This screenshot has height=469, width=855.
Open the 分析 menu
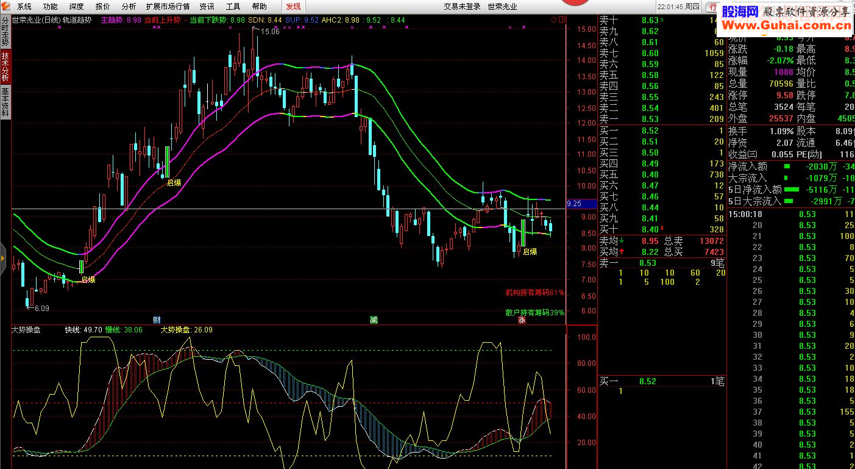[129, 7]
